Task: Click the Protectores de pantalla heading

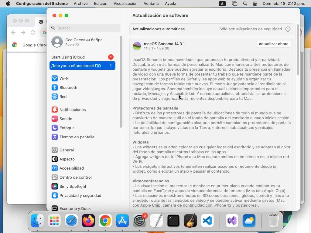Action: pyautogui.click(x=155, y=108)
